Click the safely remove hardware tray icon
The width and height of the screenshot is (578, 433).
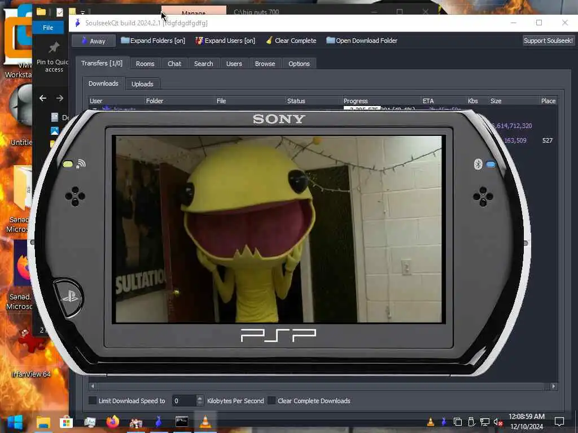point(471,422)
